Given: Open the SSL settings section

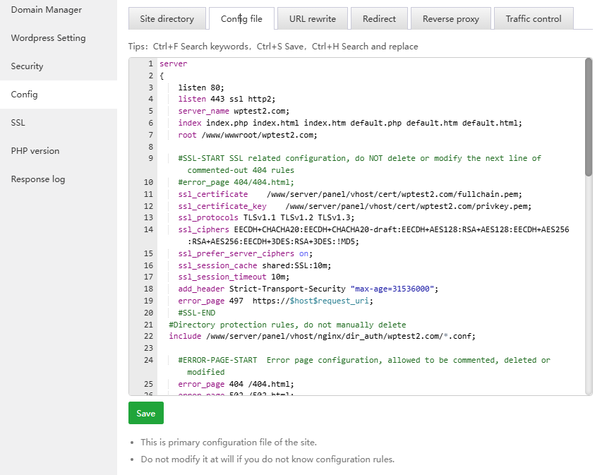Looking at the screenshot, I should [x=18, y=123].
